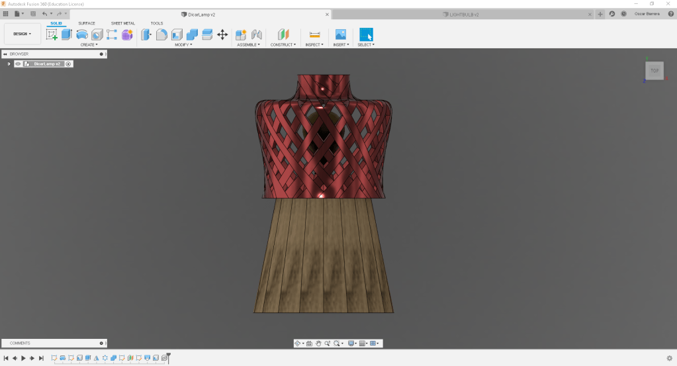677x366 pixels.
Task: Open the Pan hand tool
Action: coord(318,343)
